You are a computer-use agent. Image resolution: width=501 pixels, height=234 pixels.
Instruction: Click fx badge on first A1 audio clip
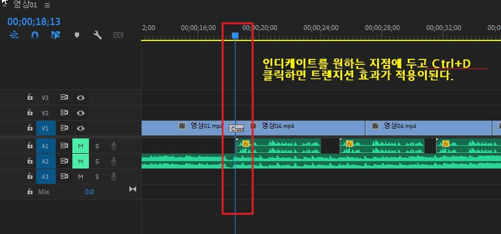pos(245,144)
